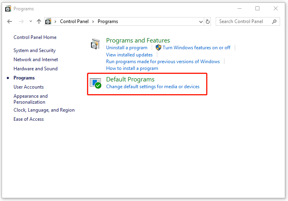Go up one level with the Up arrow
Image resolution: width=288 pixels, height=201 pixels.
coord(39,21)
